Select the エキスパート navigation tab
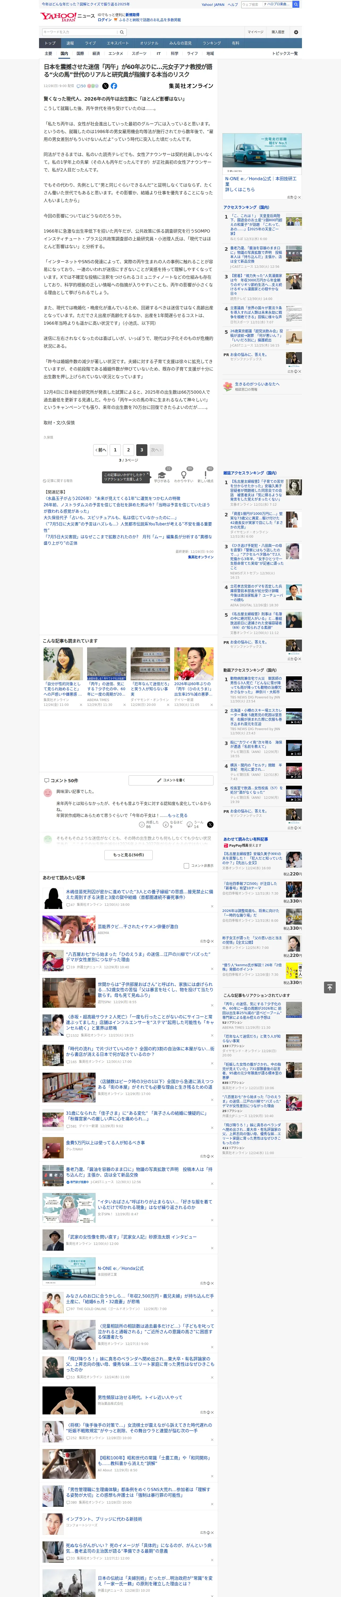The width and height of the screenshot is (341, 1597). [118, 43]
